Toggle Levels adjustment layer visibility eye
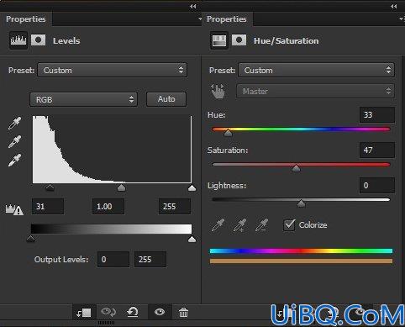The image size is (405, 327). [x=160, y=312]
